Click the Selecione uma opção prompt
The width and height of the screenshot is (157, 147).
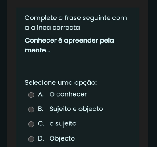point(61,83)
